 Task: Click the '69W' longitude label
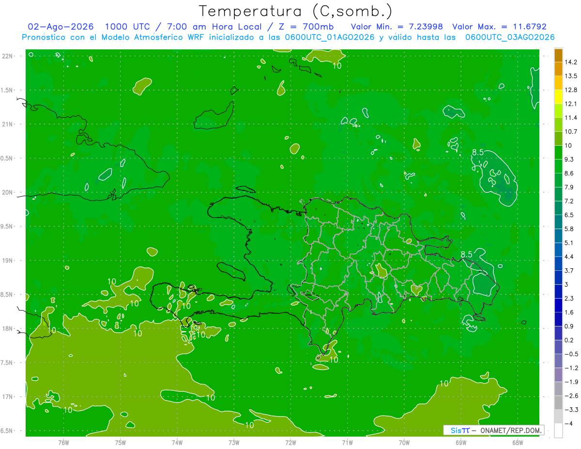(x=460, y=442)
